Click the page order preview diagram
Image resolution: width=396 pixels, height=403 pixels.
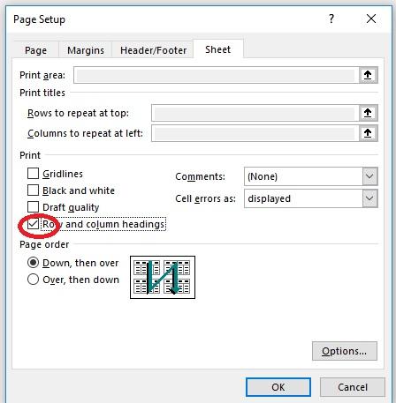pos(163,277)
